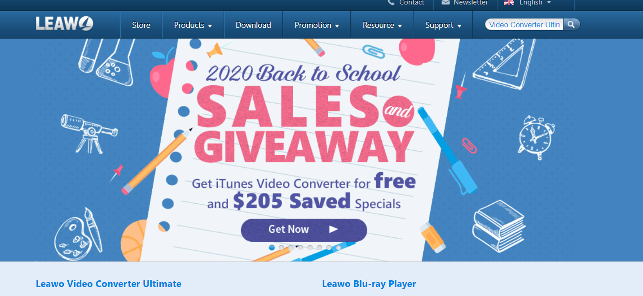Click the Leawo logo in the header
The image size is (643, 296).
pyautogui.click(x=65, y=23)
